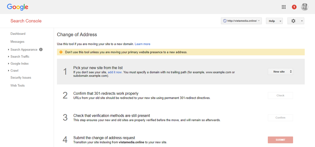
Task: Open the New site dropdown
Action: pos(280,72)
